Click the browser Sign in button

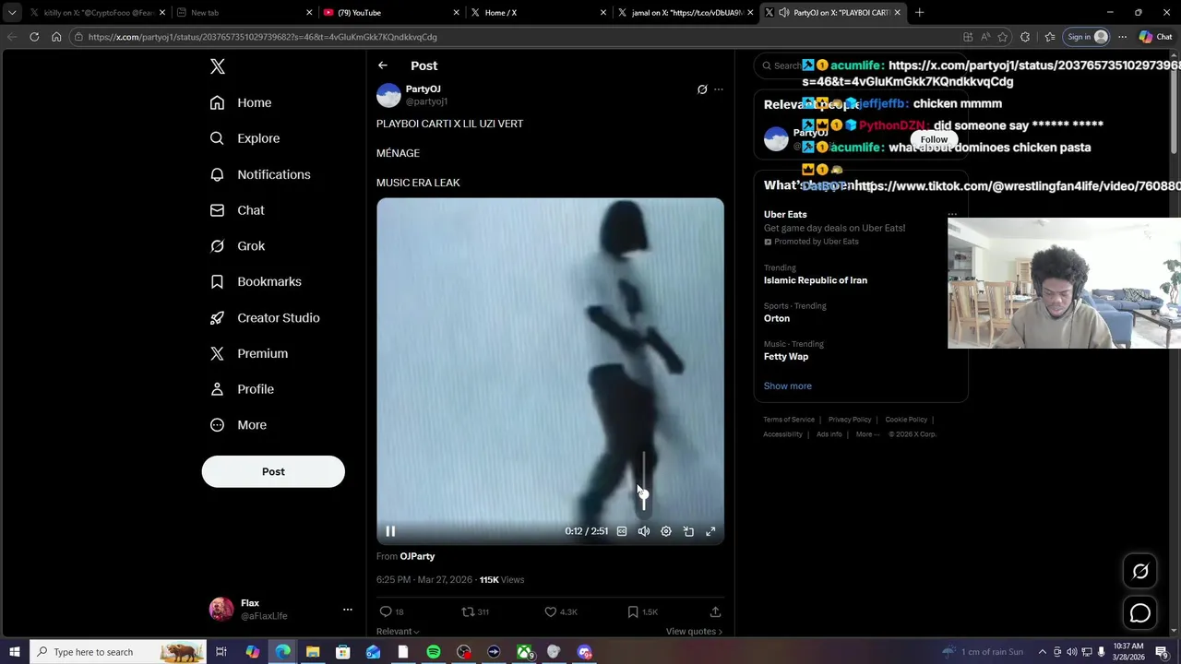pos(1086,37)
